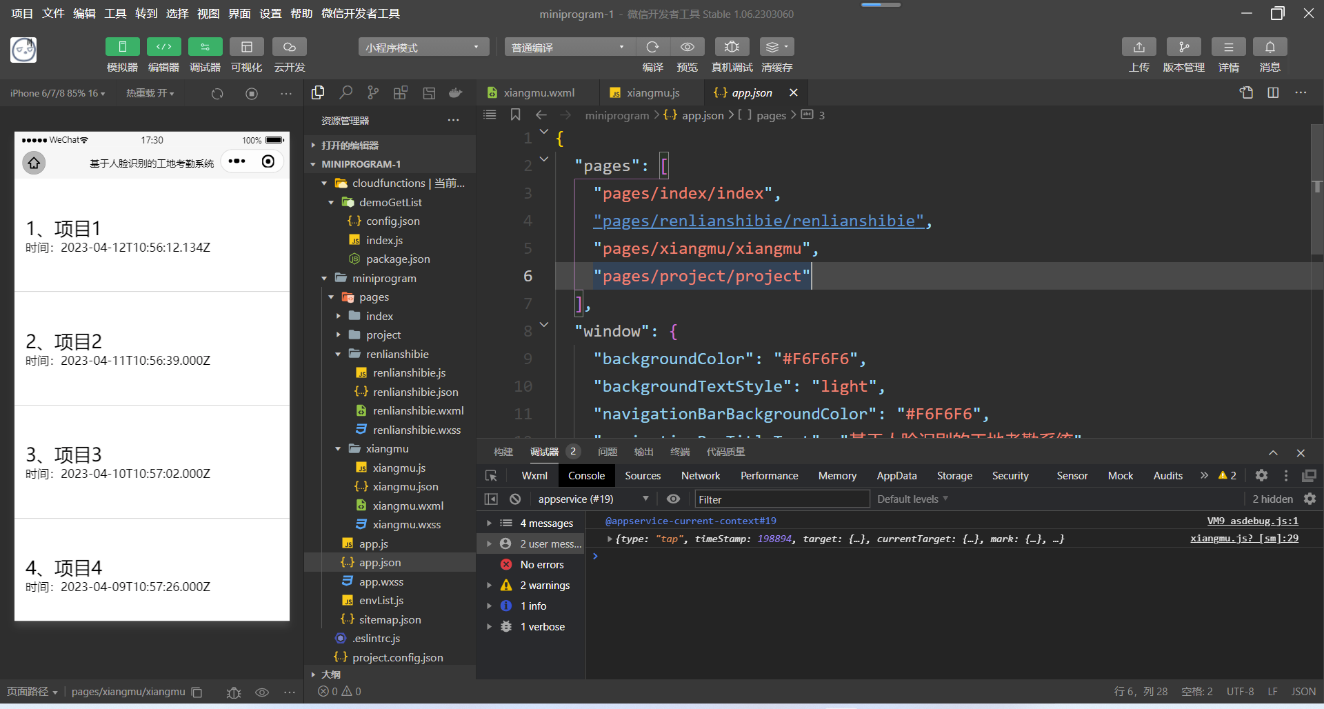Open cloud development (云开发) console
The image size is (1324, 709).
289,47
